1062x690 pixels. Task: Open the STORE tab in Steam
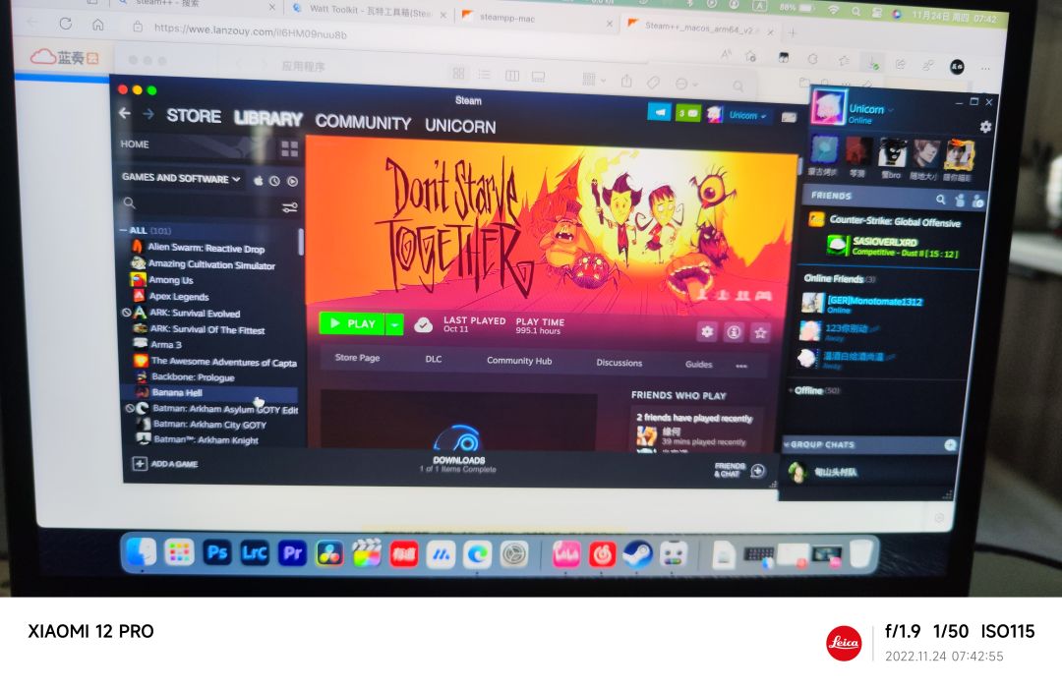[x=194, y=116]
